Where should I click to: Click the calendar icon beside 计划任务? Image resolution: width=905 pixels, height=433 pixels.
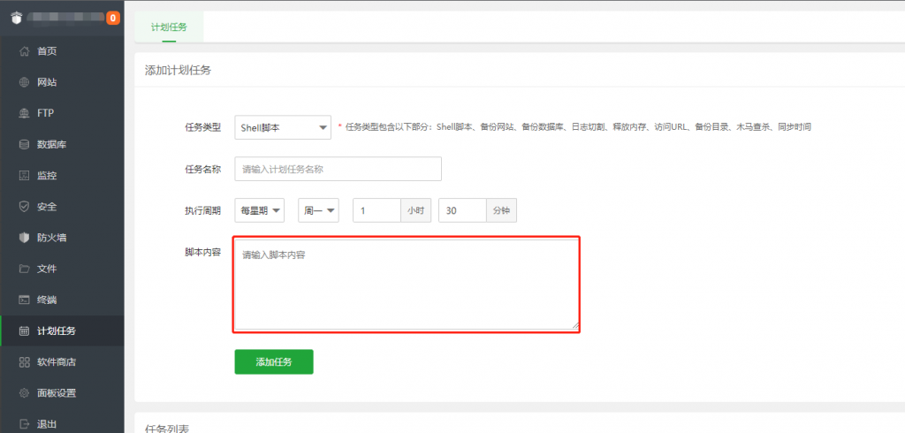tap(24, 331)
